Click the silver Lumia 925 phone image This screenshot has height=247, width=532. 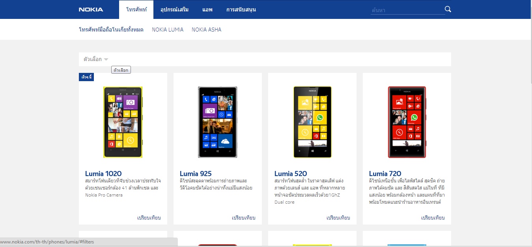point(218,122)
